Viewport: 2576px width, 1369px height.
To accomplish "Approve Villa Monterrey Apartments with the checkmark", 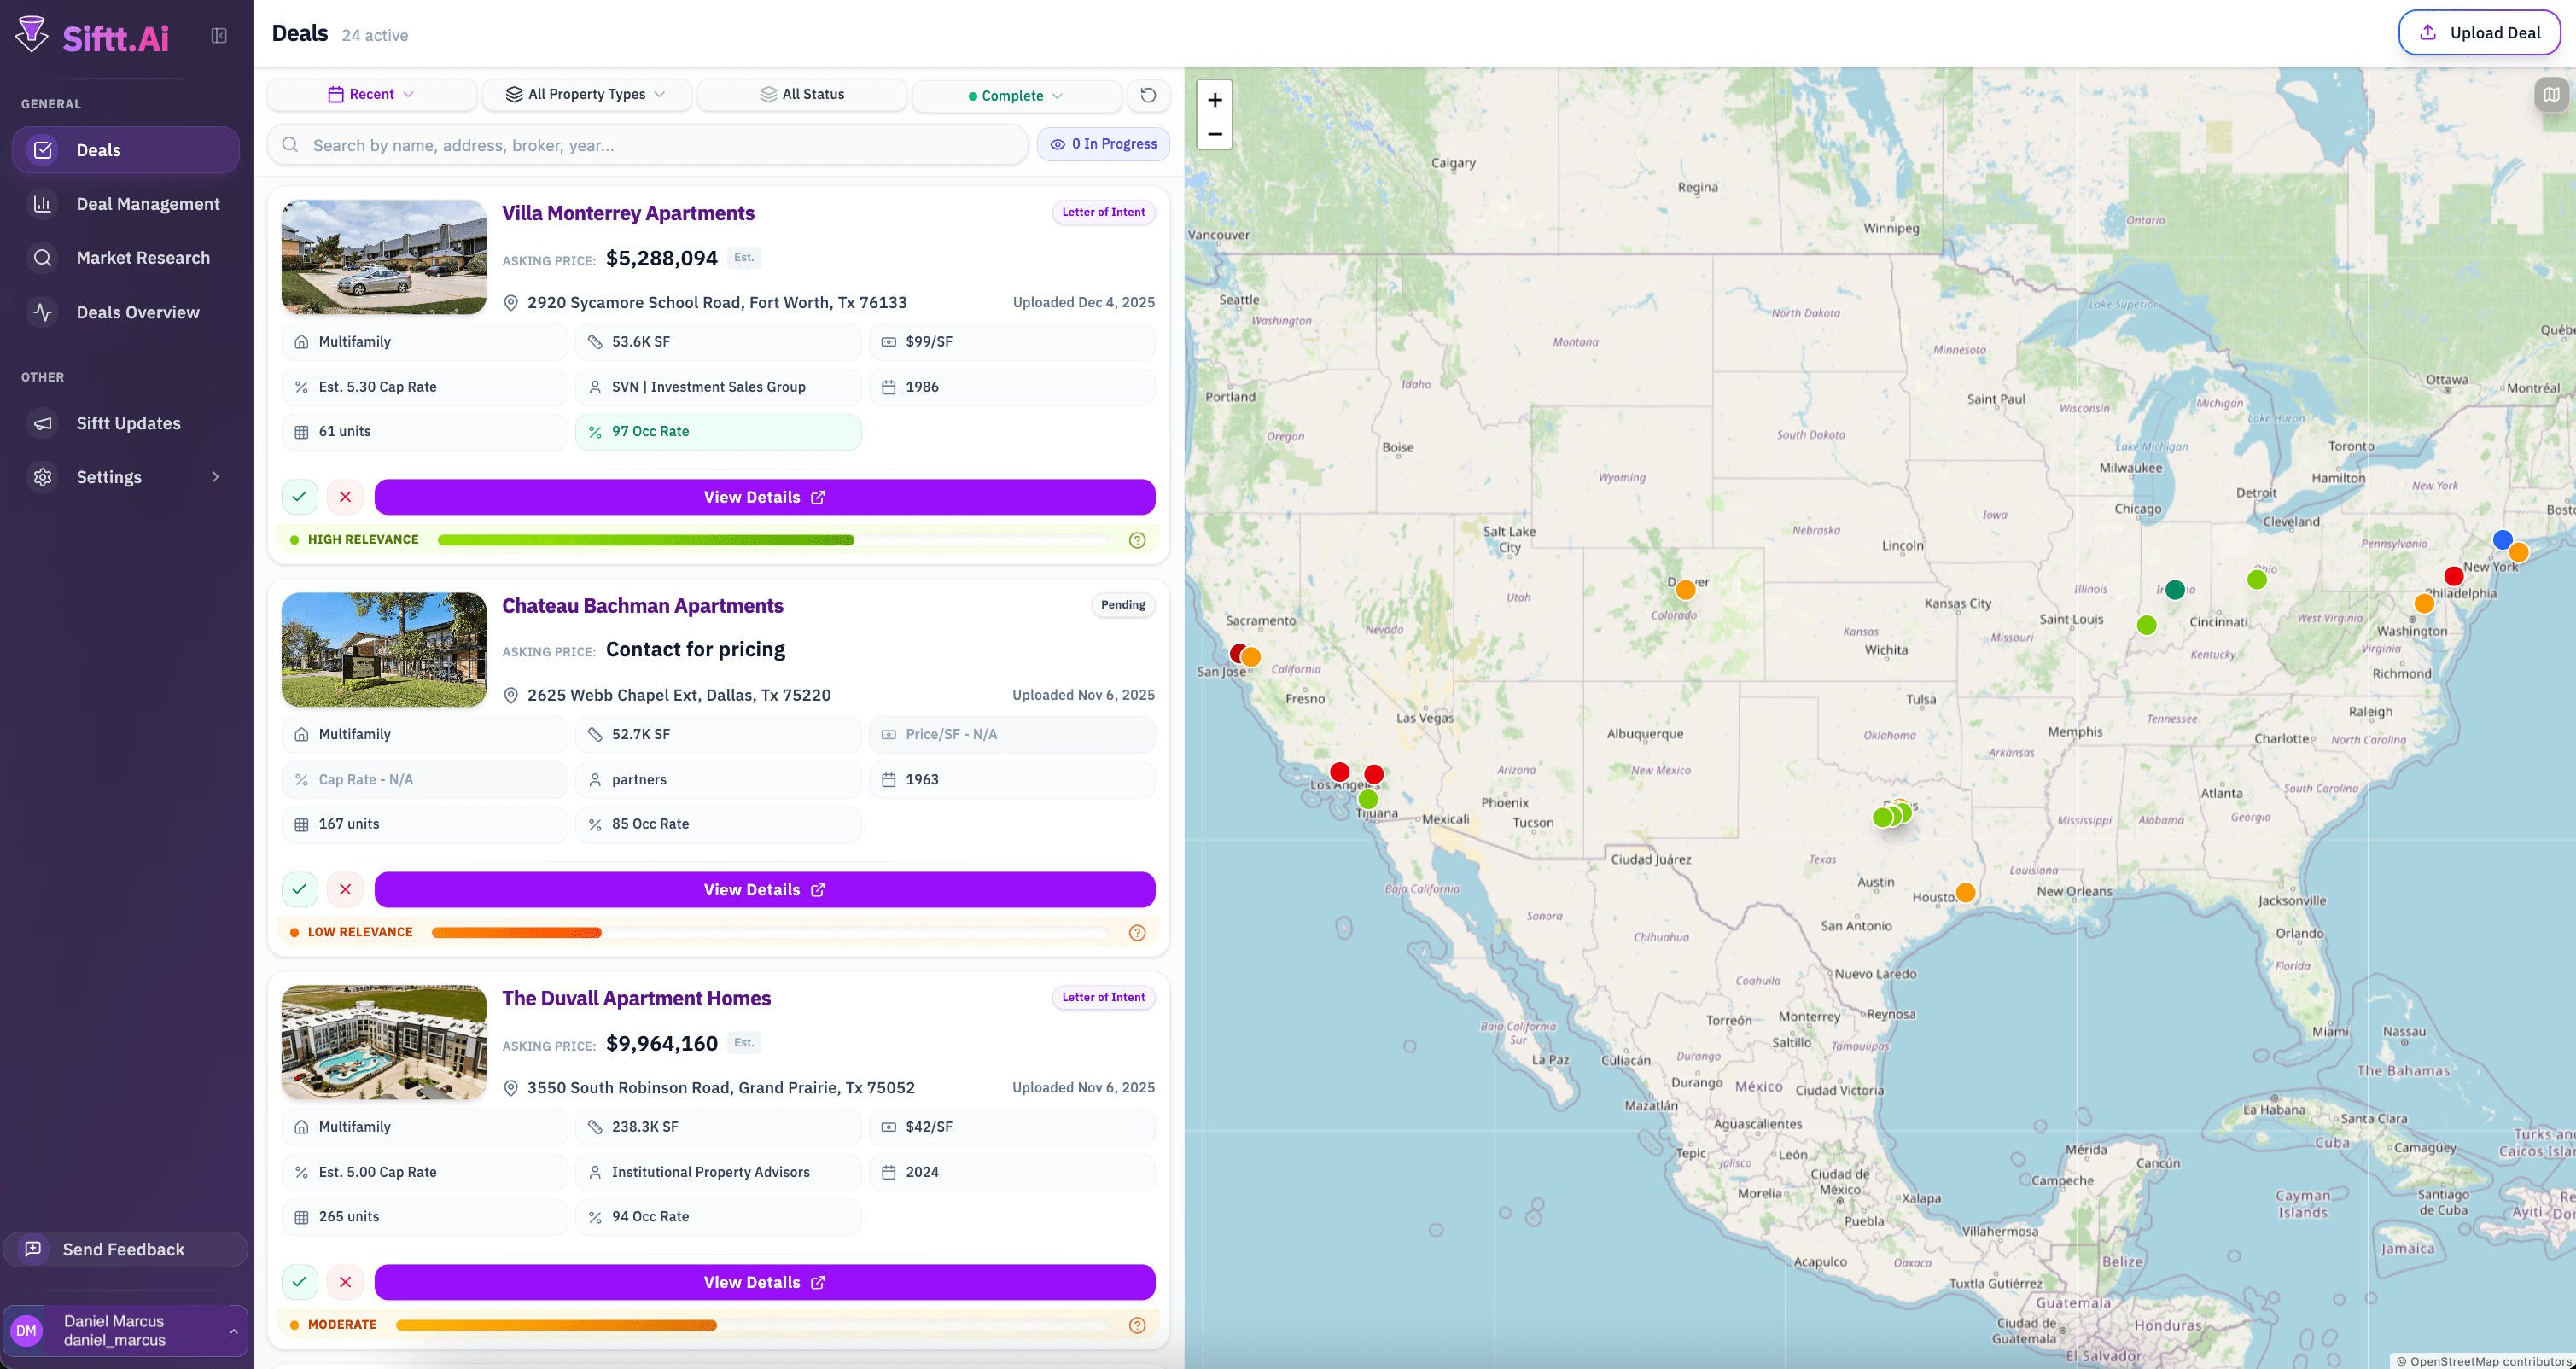I will pos(299,496).
